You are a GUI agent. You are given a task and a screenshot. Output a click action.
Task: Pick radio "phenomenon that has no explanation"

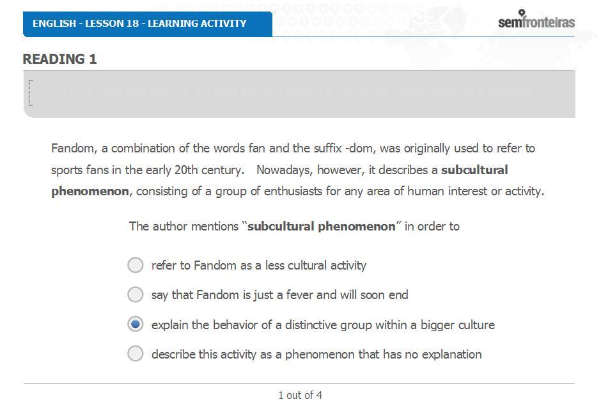point(136,353)
